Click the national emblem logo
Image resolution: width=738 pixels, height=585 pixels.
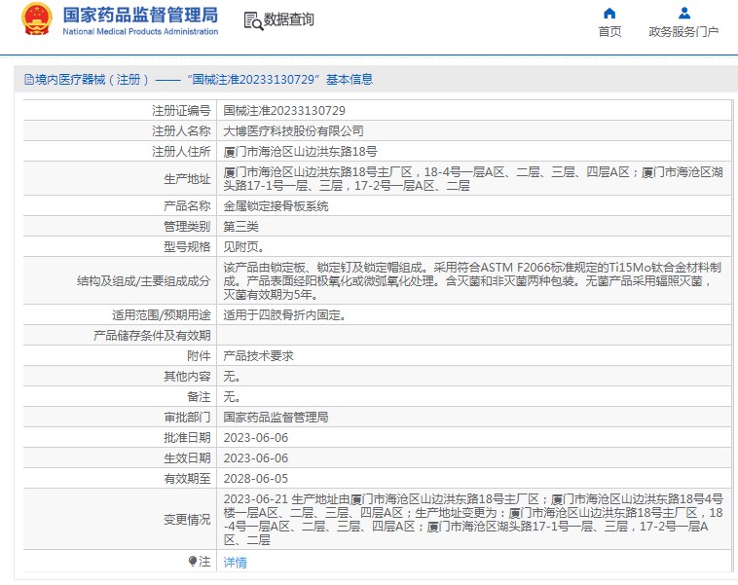click(36, 19)
